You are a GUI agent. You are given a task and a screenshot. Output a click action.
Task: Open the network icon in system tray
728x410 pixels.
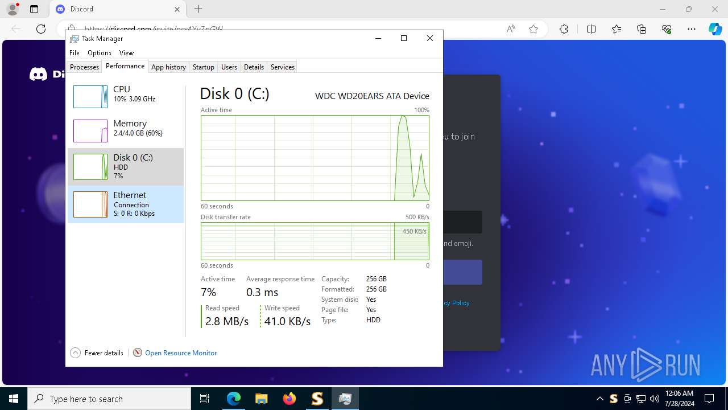coord(641,399)
